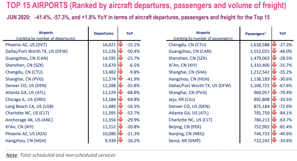The width and height of the screenshot is (297, 161).
Task: Click the 1,618,588 passengers value
Action: coord(260,45)
